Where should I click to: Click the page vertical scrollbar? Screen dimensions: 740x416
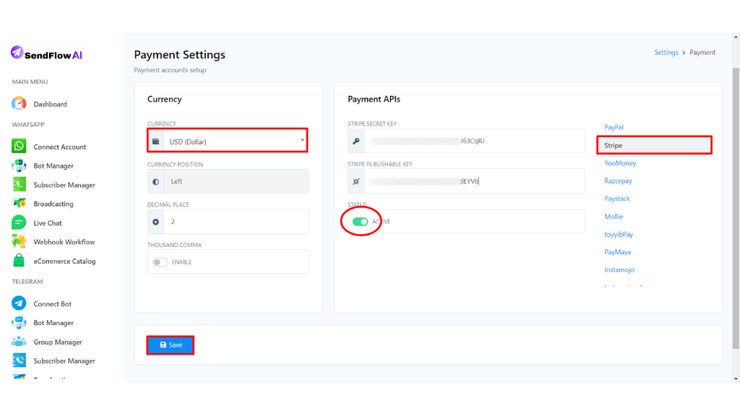point(736,207)
